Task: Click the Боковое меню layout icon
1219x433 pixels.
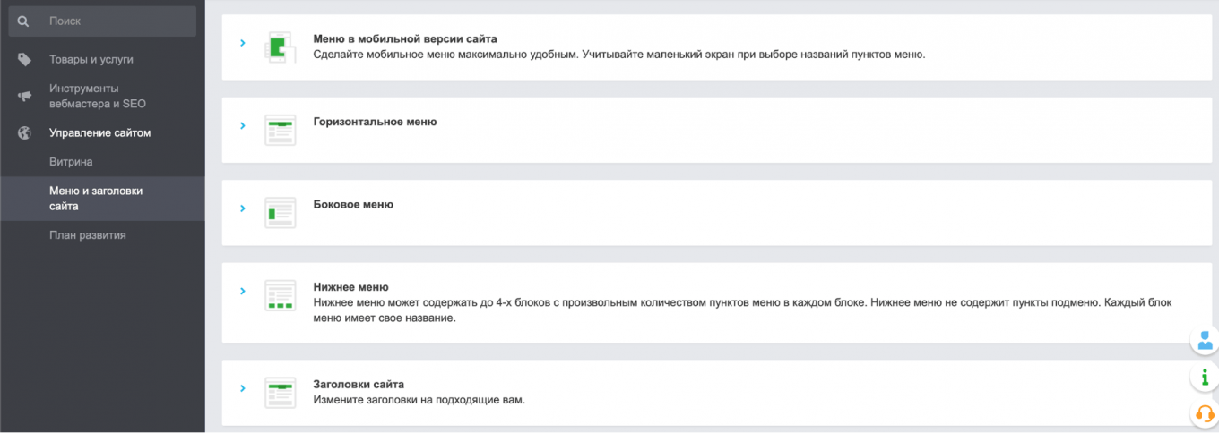Action: [x=280, y=213]
